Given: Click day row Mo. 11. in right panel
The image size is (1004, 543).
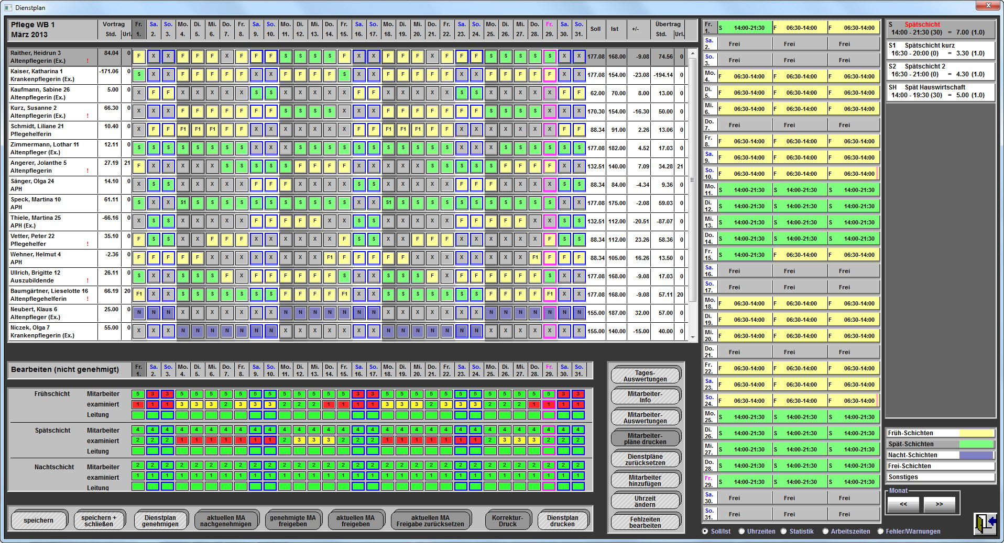Looking at the screenshot, I should [791, 190].
